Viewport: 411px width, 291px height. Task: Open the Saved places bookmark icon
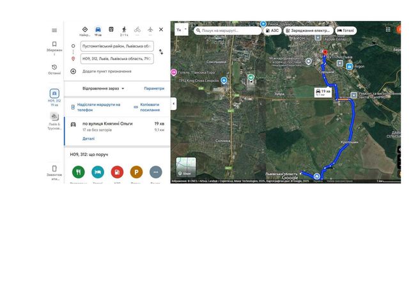pos(54,44)
